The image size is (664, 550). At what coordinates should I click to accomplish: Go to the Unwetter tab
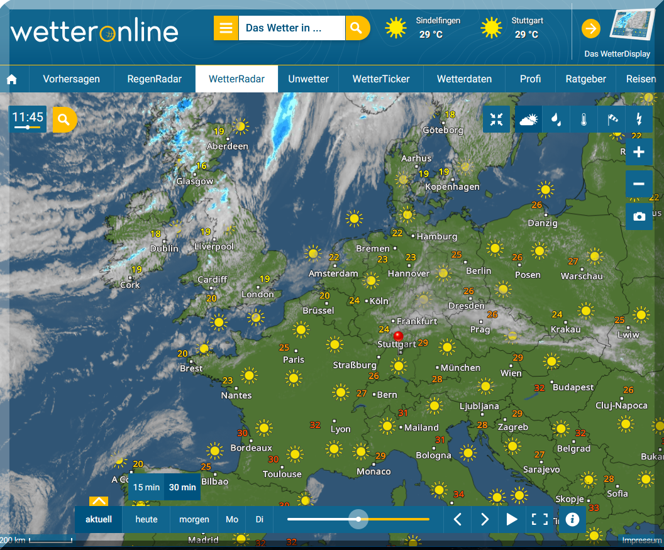click(x=308, y=79)
